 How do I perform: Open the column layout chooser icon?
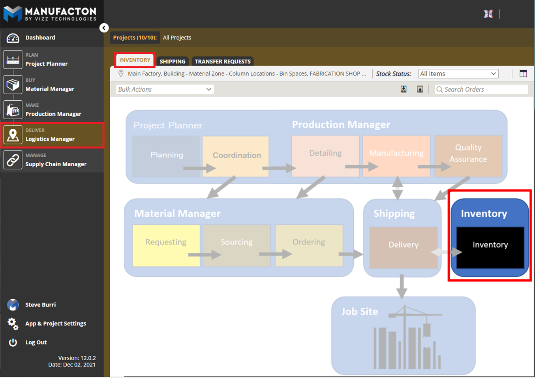click(x=523, y=74)
